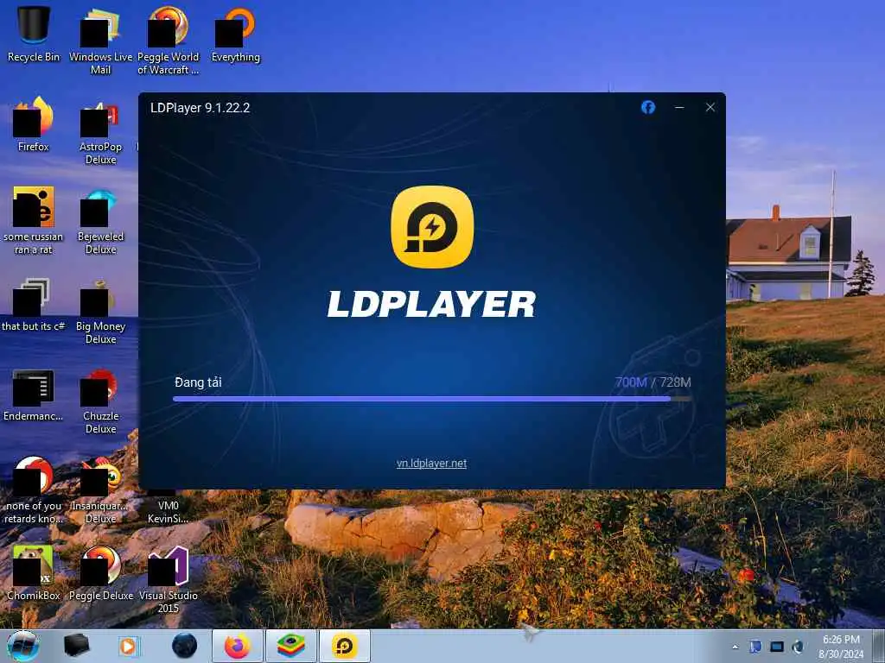Open the Recycle Bin desktop icon
885x663 pixels.
pyautogui.click(x=34, y=34)
